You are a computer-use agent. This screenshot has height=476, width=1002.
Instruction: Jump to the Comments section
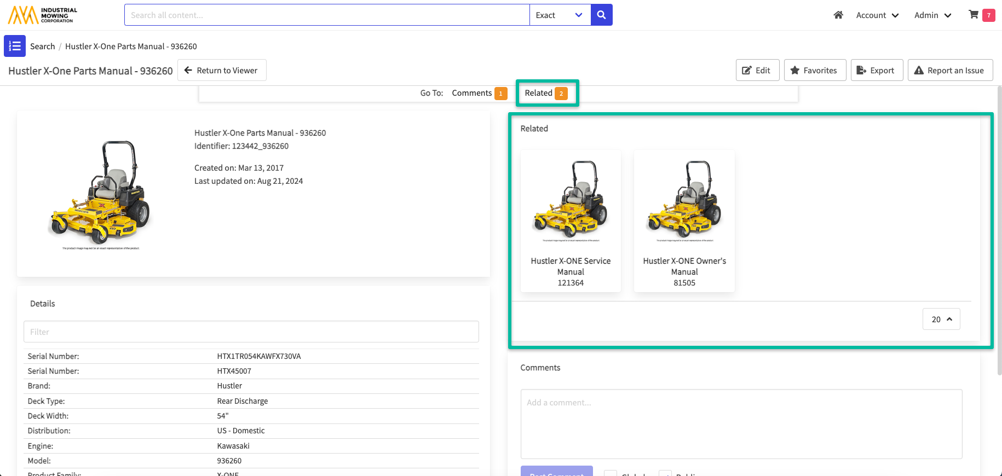click(x=479, y=93)
